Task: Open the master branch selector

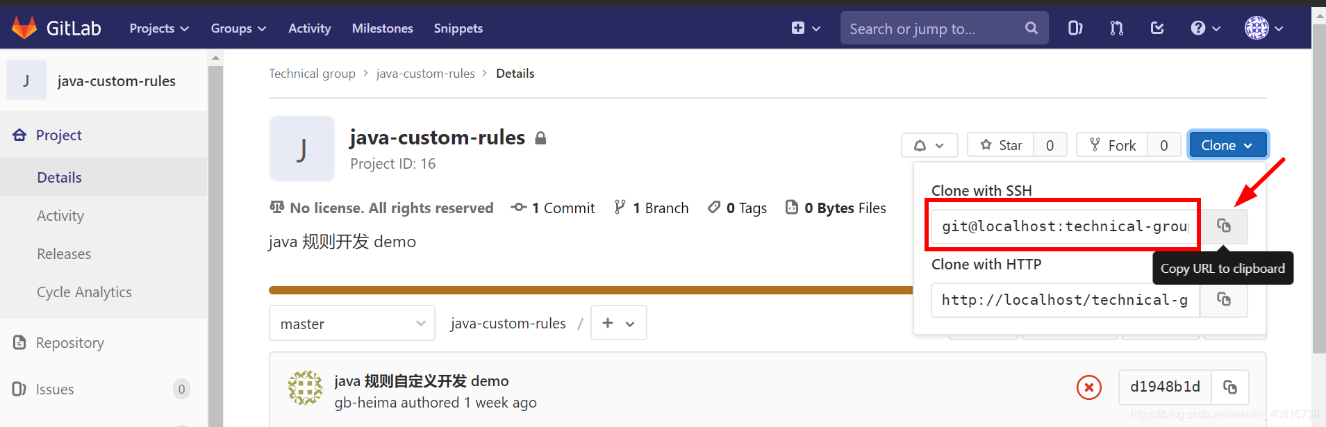Action: point(352,324)
